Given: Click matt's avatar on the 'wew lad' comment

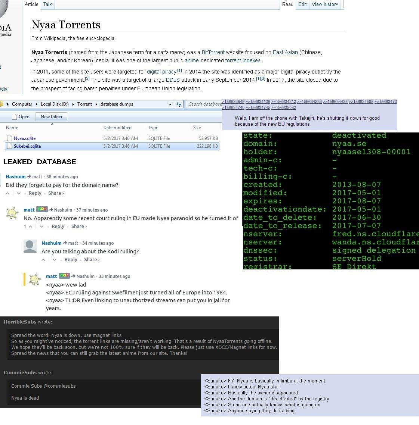Looking at the screenshot, I should [35, 279].
